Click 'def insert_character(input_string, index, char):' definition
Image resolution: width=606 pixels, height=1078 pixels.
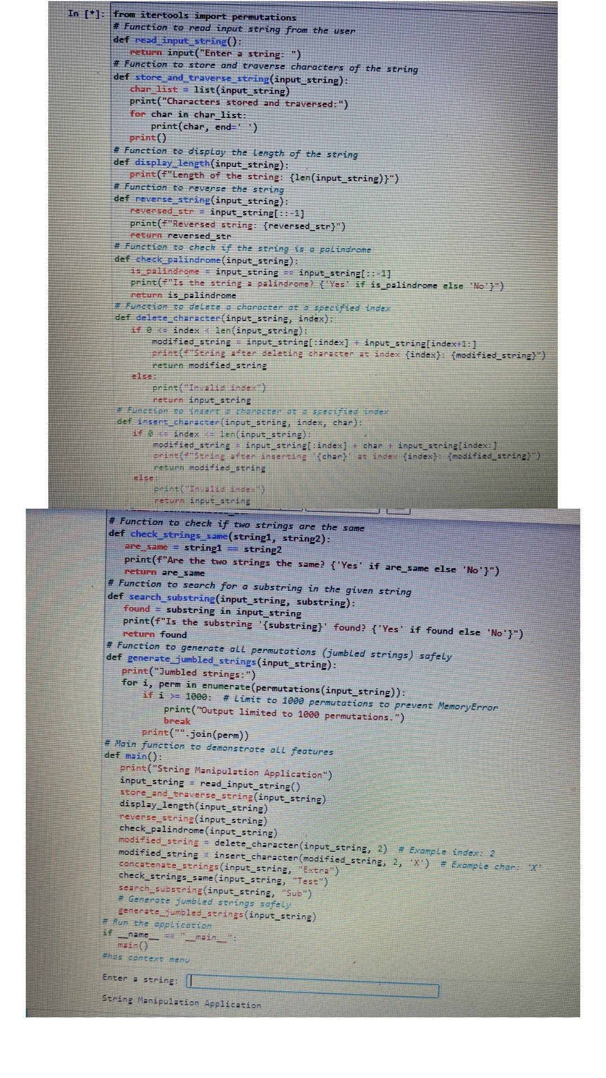[x=240, y=422]
